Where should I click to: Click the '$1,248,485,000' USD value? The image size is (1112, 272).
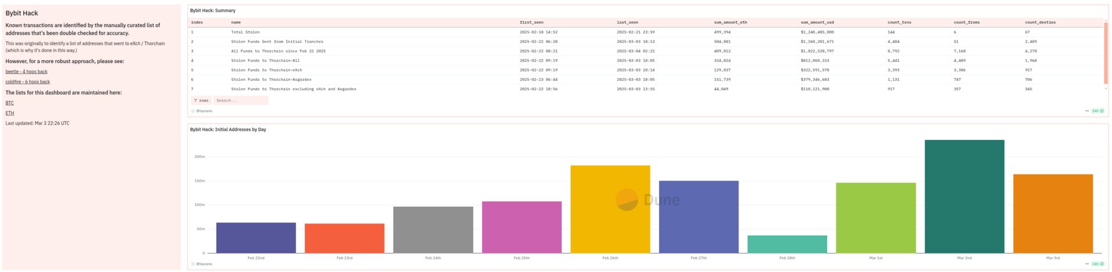tap(818, 32)
